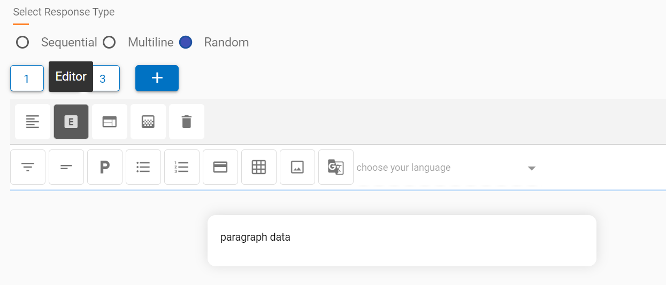Delete response using trash icon
The image size is (666, 285).
tap(187, 122)
